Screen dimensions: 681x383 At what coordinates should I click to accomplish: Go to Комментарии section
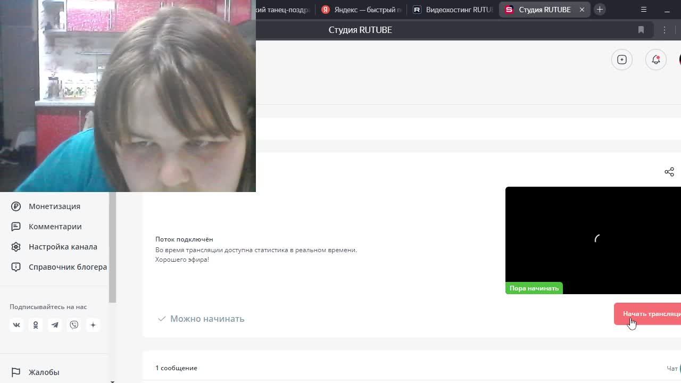(55, 227)
